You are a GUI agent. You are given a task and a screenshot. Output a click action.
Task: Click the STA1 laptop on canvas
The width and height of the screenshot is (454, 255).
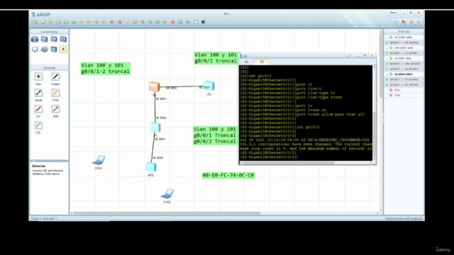(99, 160)
